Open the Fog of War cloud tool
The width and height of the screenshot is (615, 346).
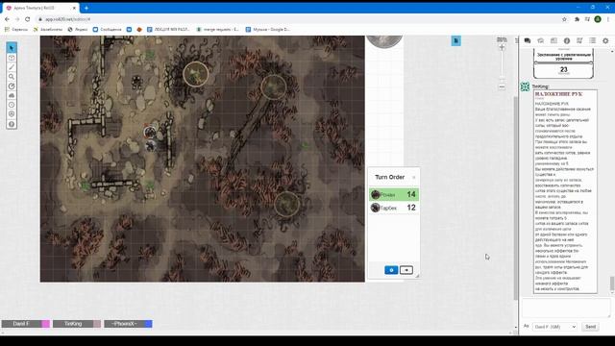(x=12, y=95)
